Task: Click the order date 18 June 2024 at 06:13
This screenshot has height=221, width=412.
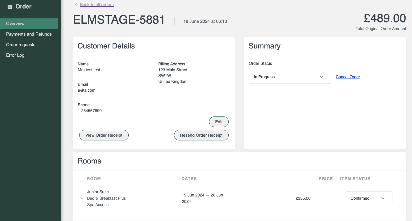Action: (205, 21)
